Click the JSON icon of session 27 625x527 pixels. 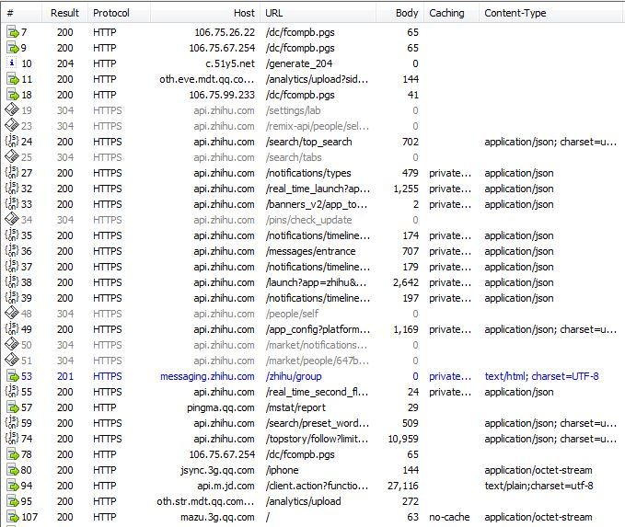click(x=12, y=173)
